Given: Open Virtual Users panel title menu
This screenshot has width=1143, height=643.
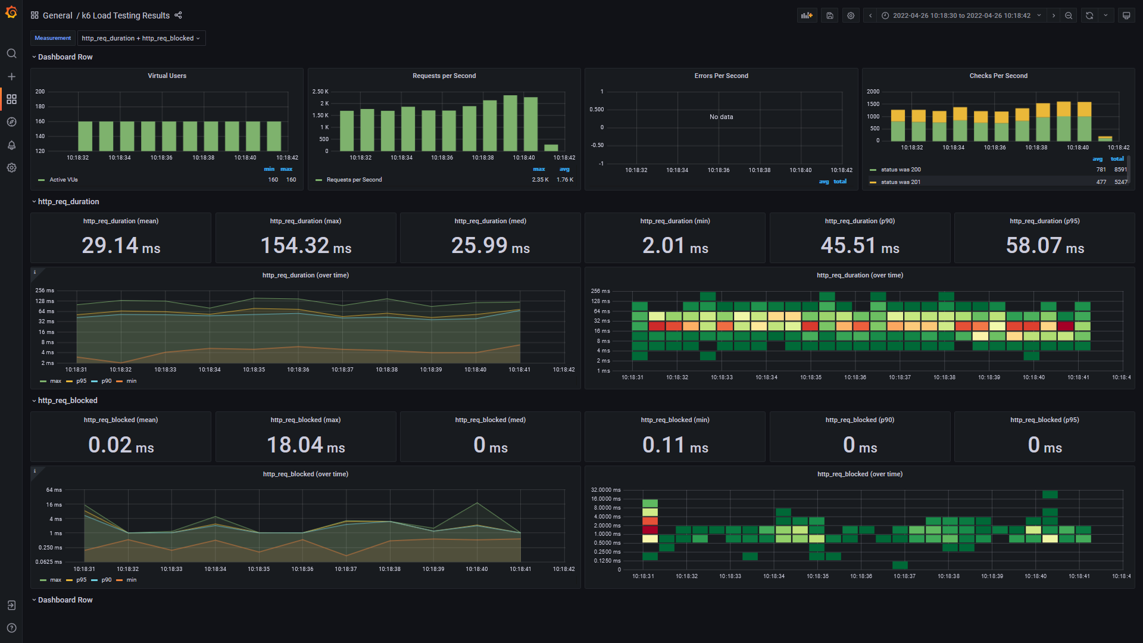Looking at the screenshot, I should [x=167, y=76].
